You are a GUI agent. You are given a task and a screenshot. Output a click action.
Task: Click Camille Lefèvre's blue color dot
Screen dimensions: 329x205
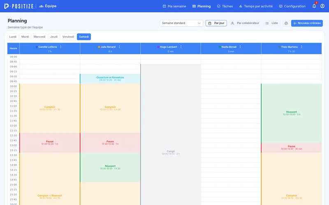(37, 47)
